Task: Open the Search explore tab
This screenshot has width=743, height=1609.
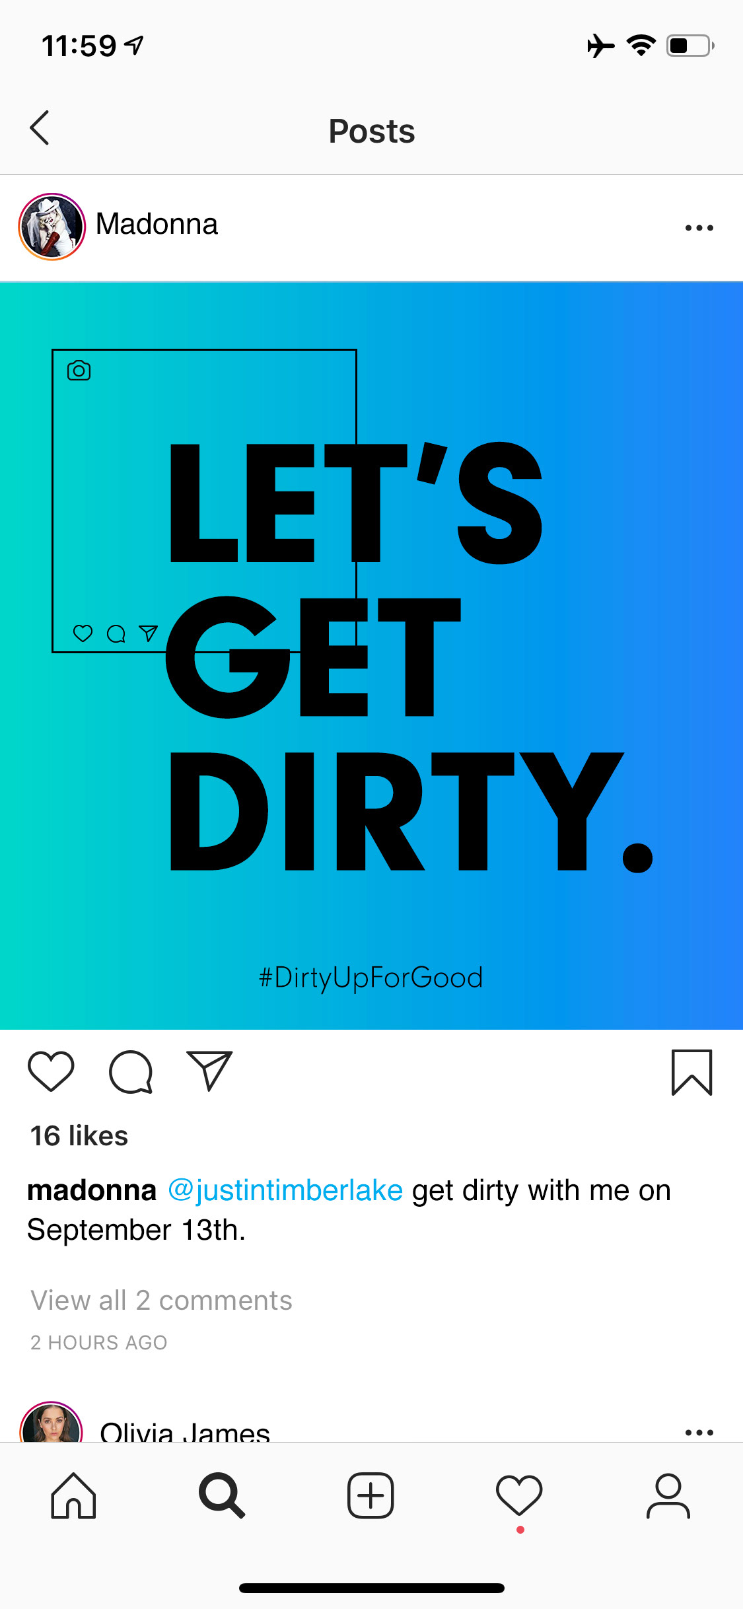Action: [222, 1495]
